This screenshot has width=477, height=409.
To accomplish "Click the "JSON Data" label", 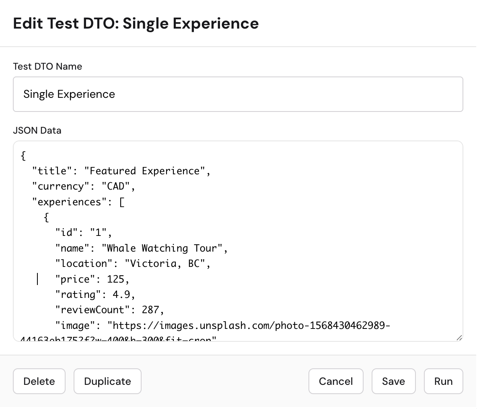I will coord(37,130).
